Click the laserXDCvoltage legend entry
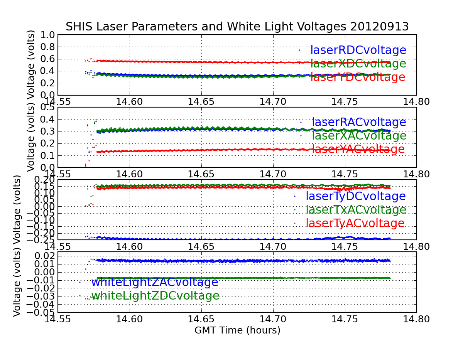463x347 pixels. pos(358,64)
